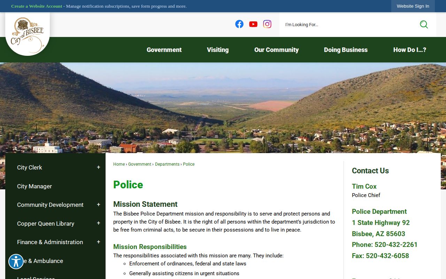The height and width of the screenshot is (279, 446).
Task: Click the Website Sign In button
Action: pyautogui.click(x=413, y=6)
